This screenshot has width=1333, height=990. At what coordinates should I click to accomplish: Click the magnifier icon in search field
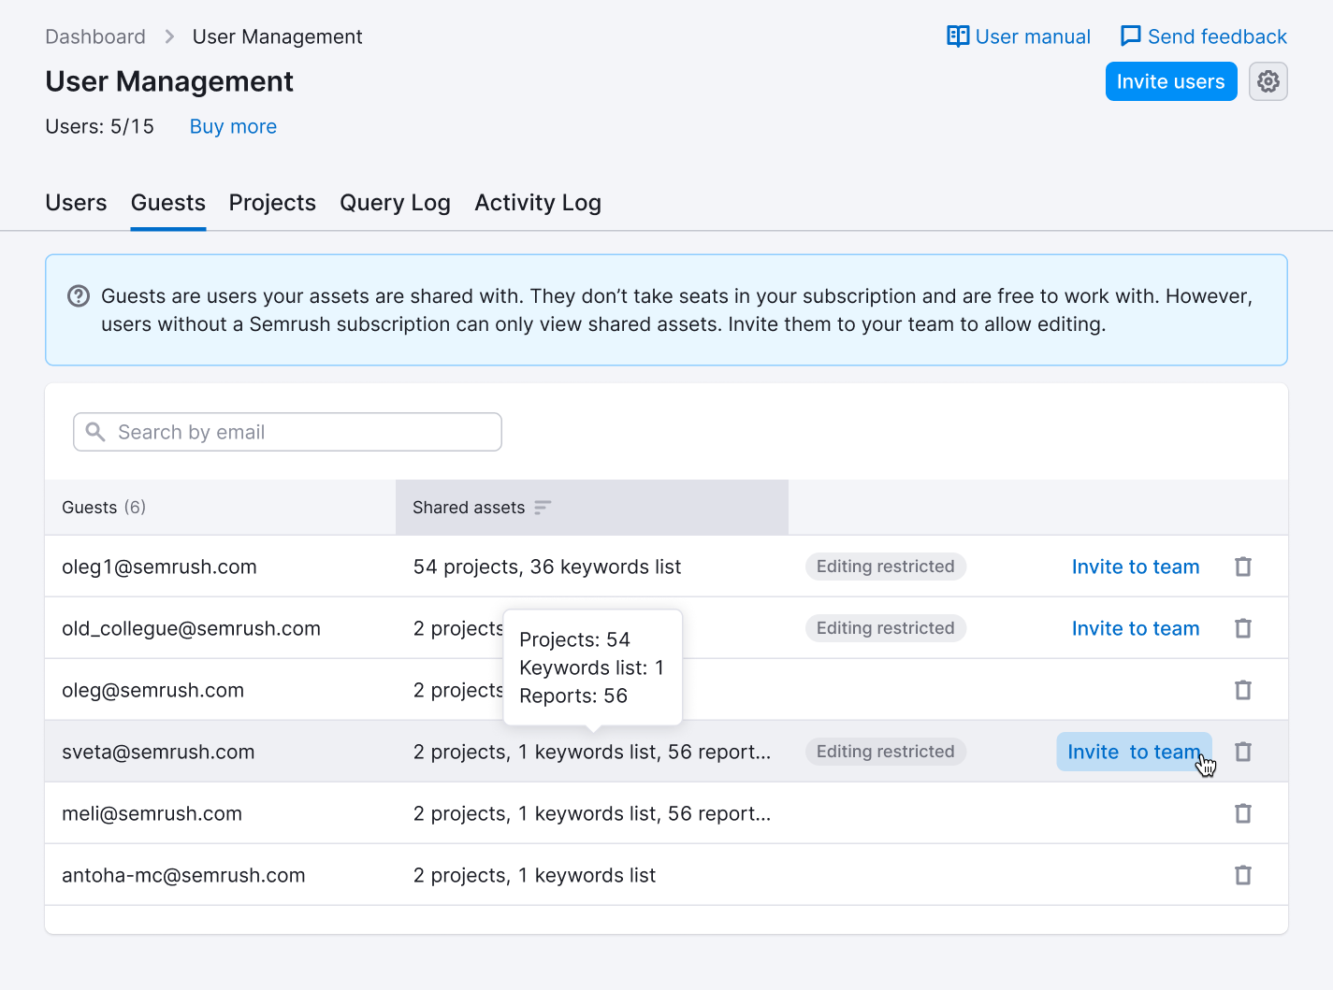[95, 432]
